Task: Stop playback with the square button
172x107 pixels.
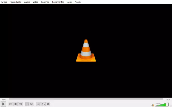Action: coord(16,104)
